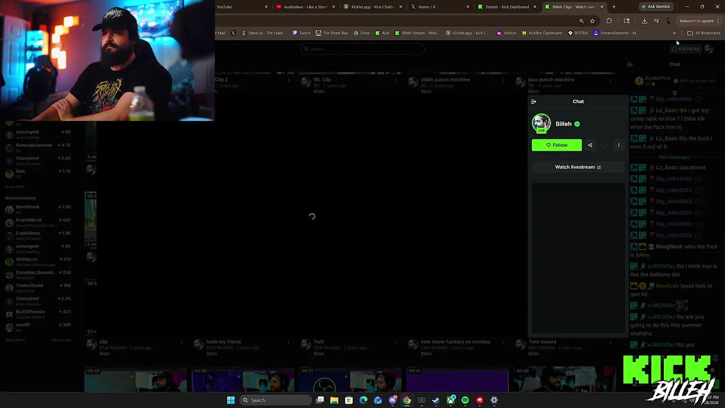
Task: Click the Kick site search field
Action: (362, 49)
